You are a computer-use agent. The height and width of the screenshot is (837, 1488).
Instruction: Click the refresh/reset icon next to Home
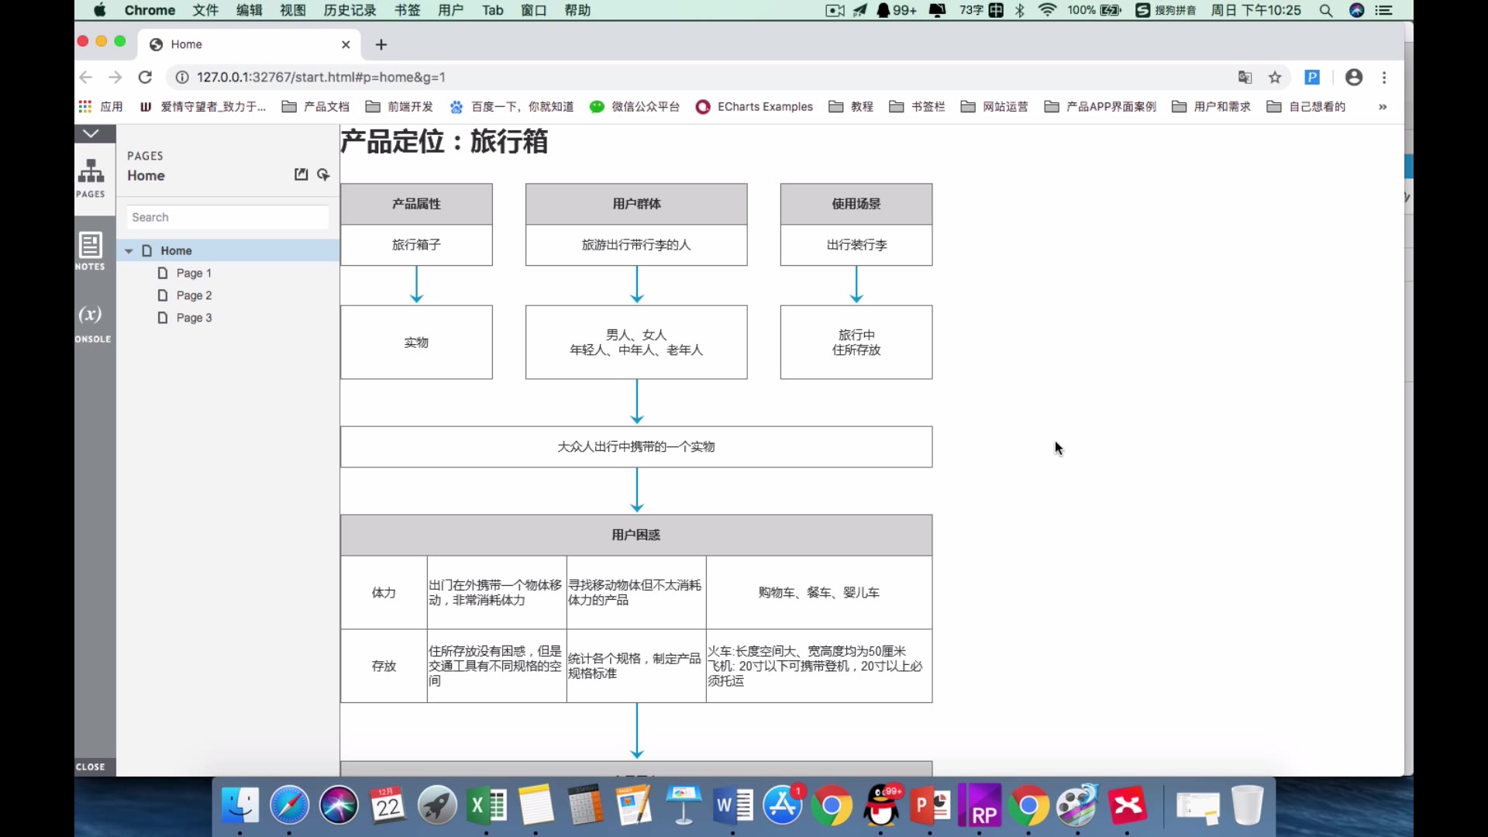tap(323, 174)
